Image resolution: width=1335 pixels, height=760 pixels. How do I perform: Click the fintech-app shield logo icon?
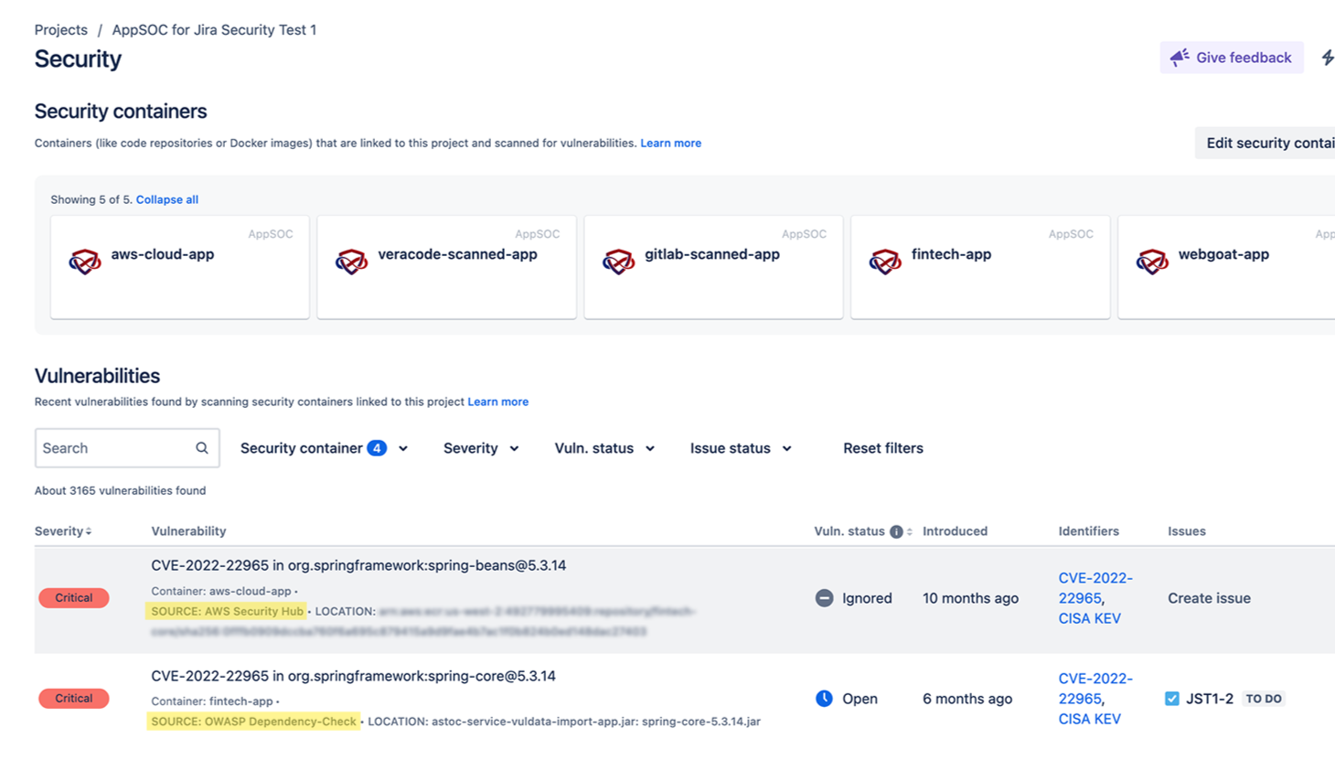pos(886,259)
